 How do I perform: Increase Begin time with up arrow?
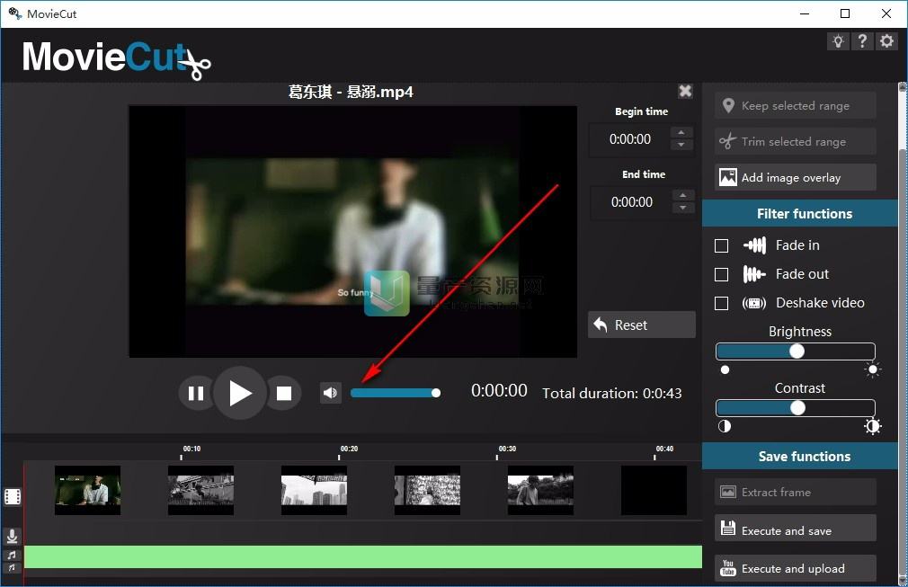[682, 133]
